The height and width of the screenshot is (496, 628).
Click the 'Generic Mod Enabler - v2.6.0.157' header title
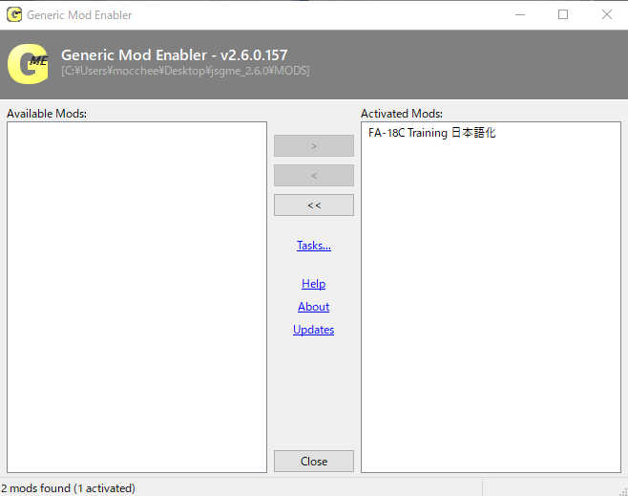pyautogui.click(x=175, y=54)
